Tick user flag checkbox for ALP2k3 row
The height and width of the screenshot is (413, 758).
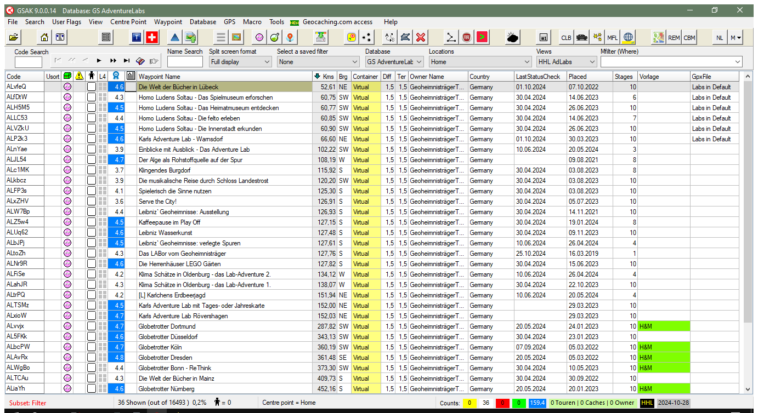pos(91,139)
